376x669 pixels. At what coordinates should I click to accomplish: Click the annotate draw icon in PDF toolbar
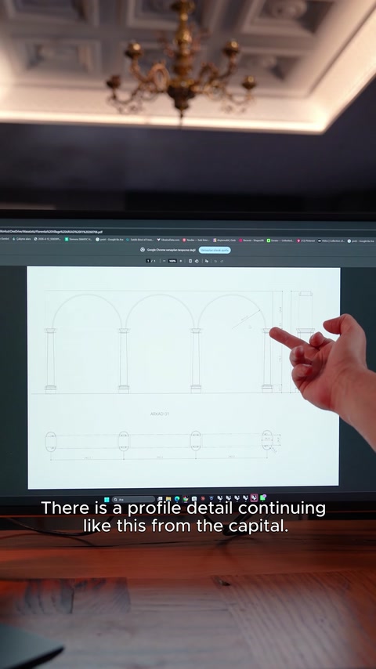click(x=207, y=261)
